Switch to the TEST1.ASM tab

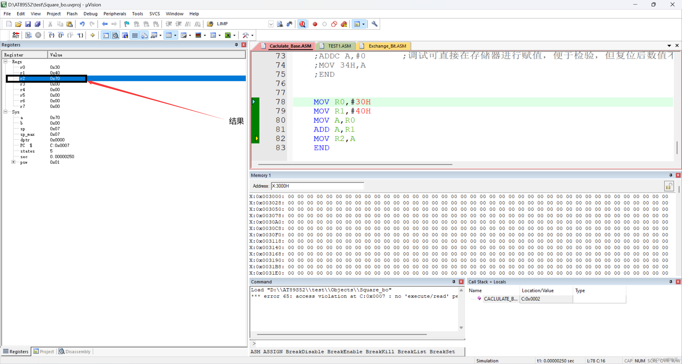click(339, 46)
